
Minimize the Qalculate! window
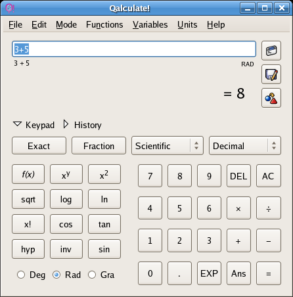click(x=248, y=8)
